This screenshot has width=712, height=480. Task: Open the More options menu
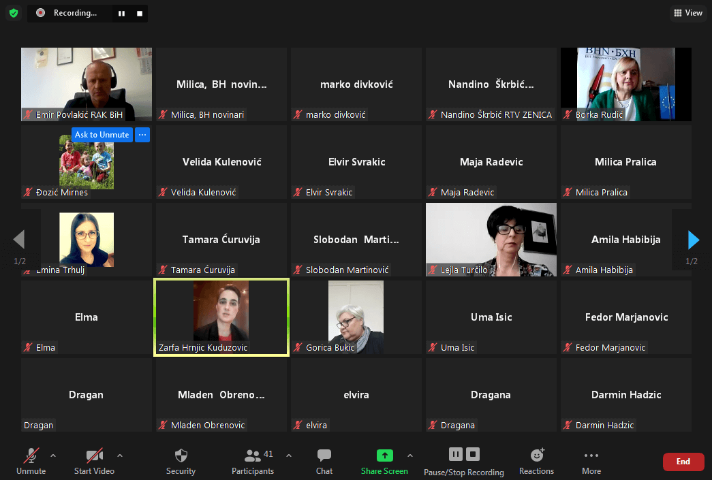click(591, 460)
